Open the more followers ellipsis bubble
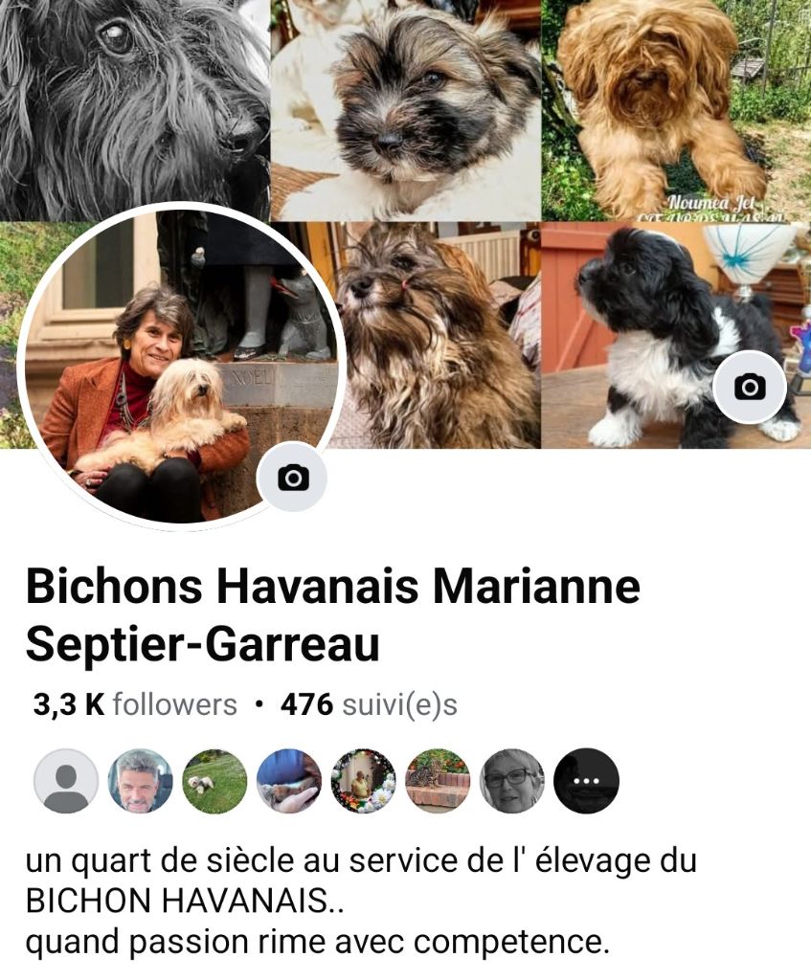 [x=587, y=781]
